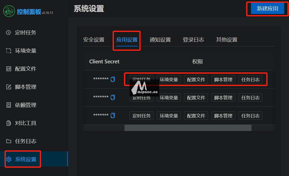Click the 配置文件 sliders icon
This screenshot has height=176, width=289.
9,69
